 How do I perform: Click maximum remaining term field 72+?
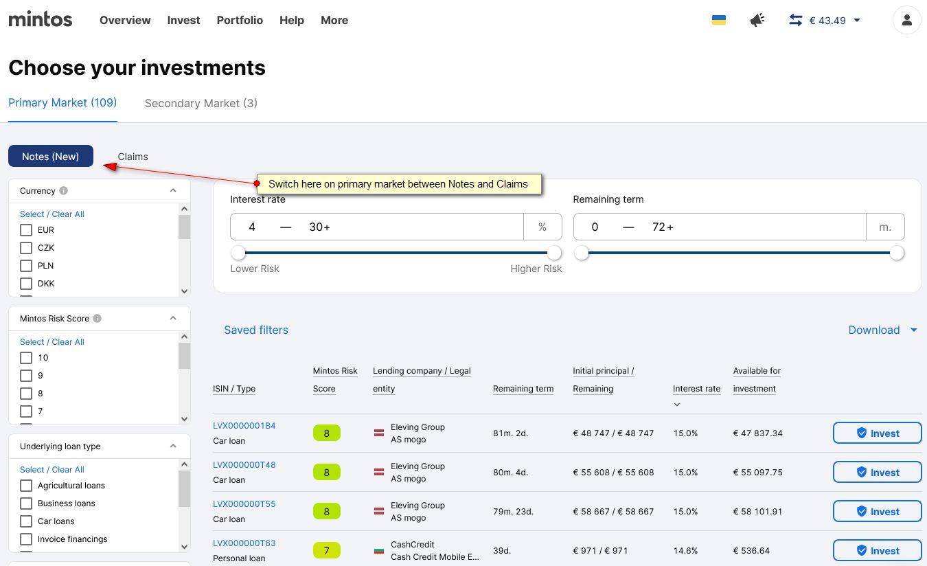[x=663, y=227]
